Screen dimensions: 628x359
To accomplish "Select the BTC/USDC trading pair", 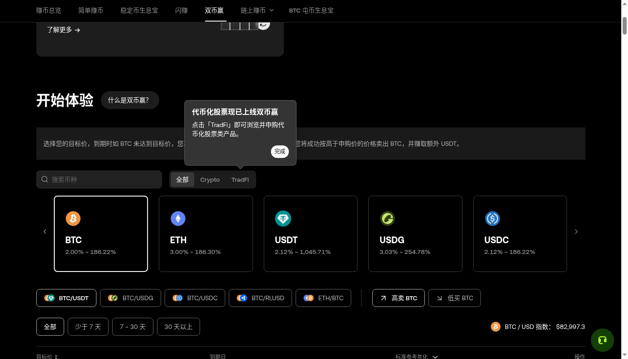I will [195, 298].
